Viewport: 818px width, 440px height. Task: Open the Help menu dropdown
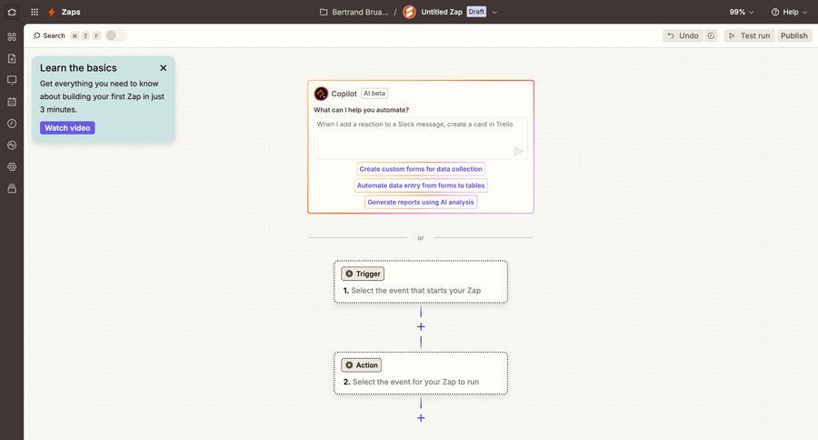(789, 12)
